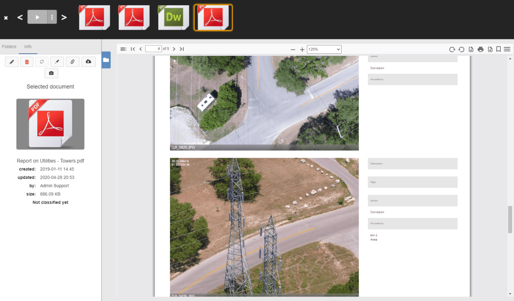The height and width of the screenshot is (301, 514).
Task: Toggle the hamburger menu in viewer toolbar
Action: pos(507,49)
